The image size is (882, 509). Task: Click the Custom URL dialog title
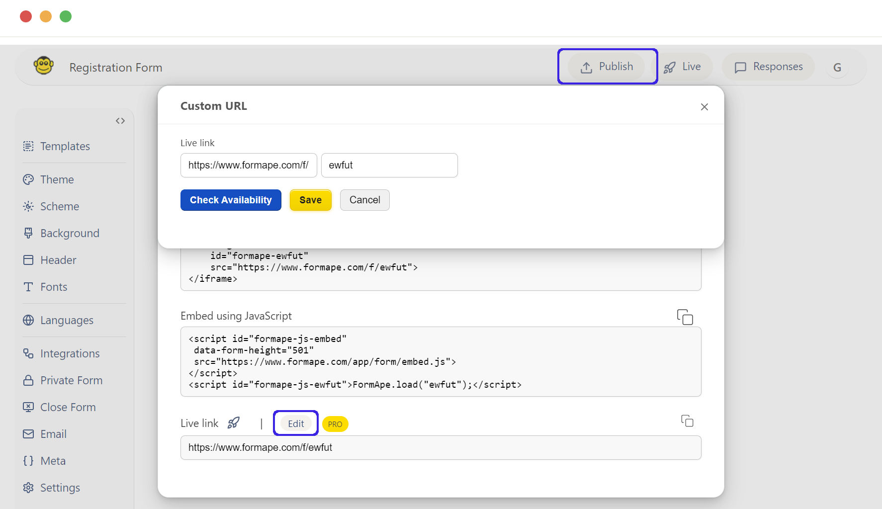[x=214, y=106]
